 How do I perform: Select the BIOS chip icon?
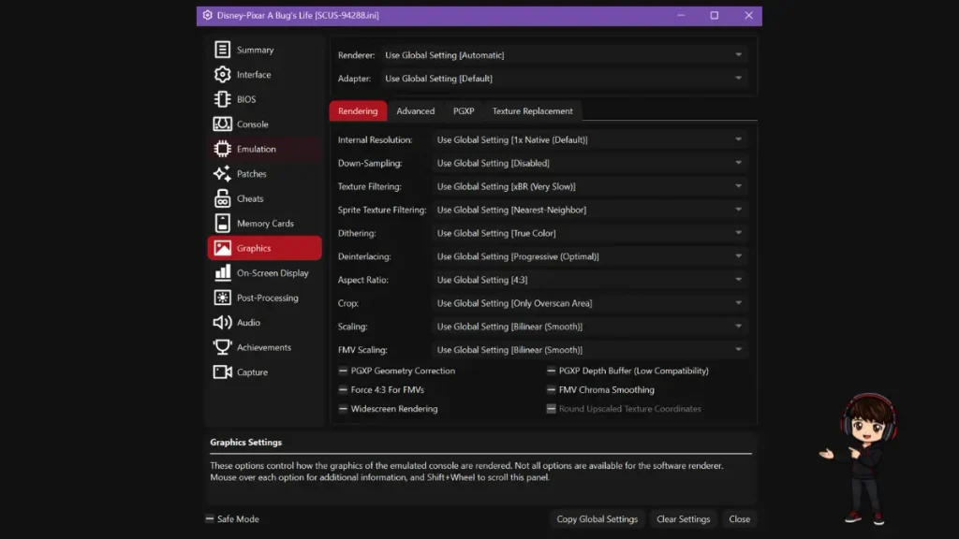tap(222, 99)
